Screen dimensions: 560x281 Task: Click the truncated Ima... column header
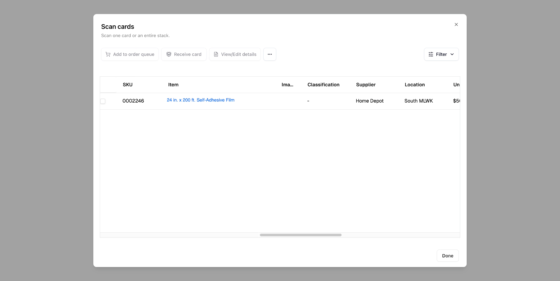click(287, 85)
